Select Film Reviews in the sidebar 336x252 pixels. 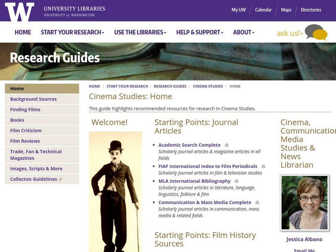25,140
